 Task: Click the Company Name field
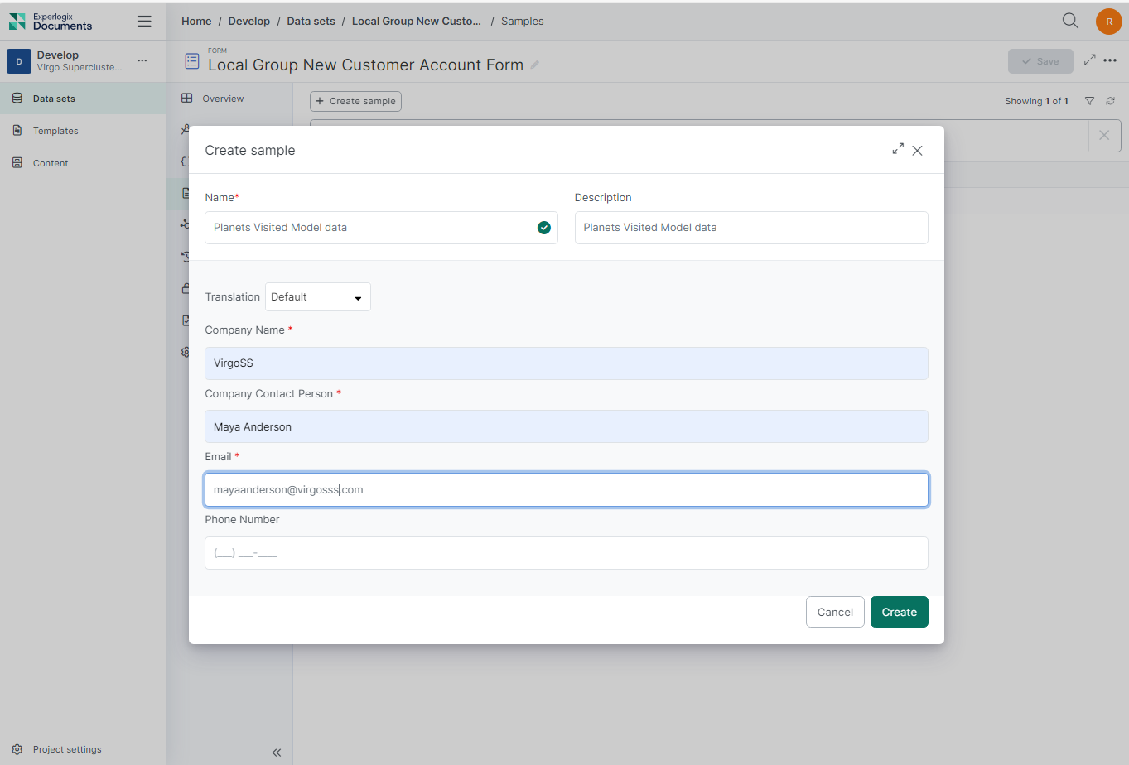pos(566,363)
